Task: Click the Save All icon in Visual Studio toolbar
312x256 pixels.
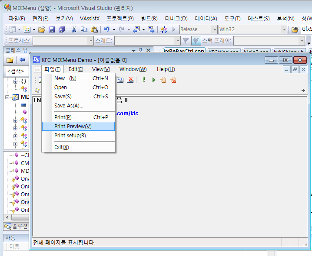Action: tap(62, 29)
